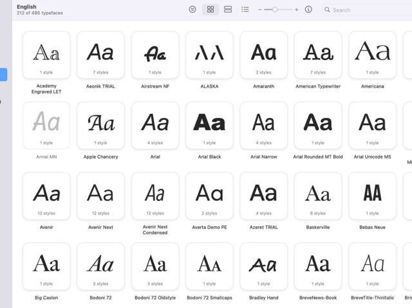Select the Airstream NF font tile

pyautogui.click(x=155, y=55)
